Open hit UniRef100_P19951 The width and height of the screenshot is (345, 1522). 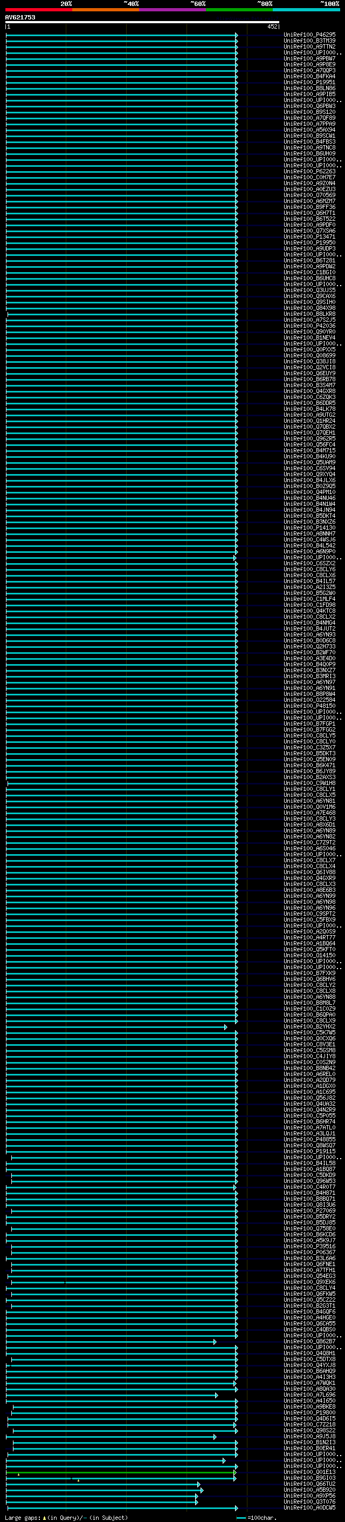(x=309, y=82)
